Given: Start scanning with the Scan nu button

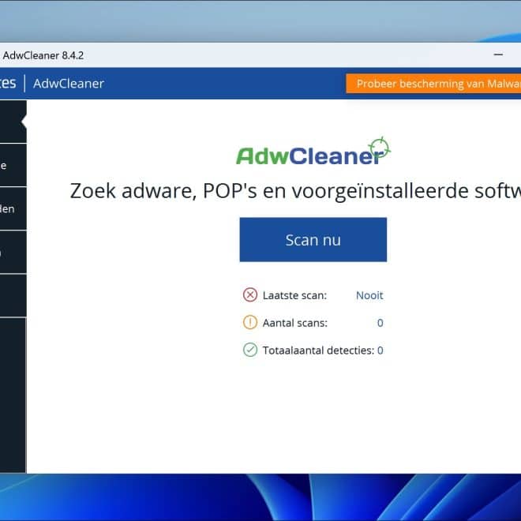Looking at the screenshot, I should coord(313,239).
